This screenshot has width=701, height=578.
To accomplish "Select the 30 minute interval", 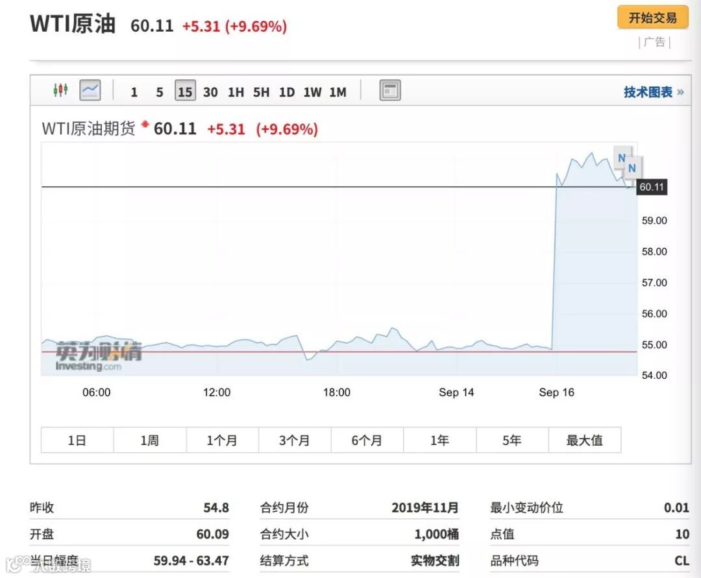I will 210,92.
